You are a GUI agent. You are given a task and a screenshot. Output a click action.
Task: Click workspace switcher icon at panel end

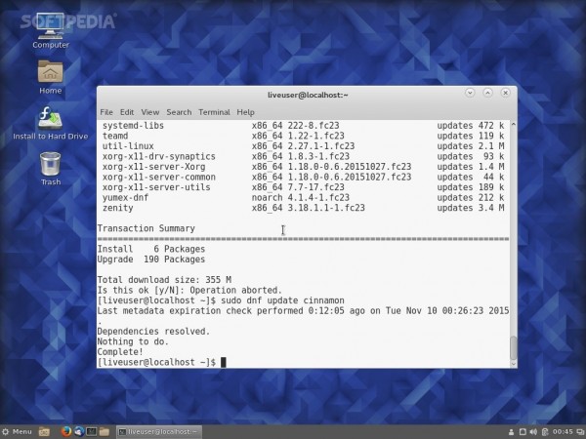(x=579, y=432)
